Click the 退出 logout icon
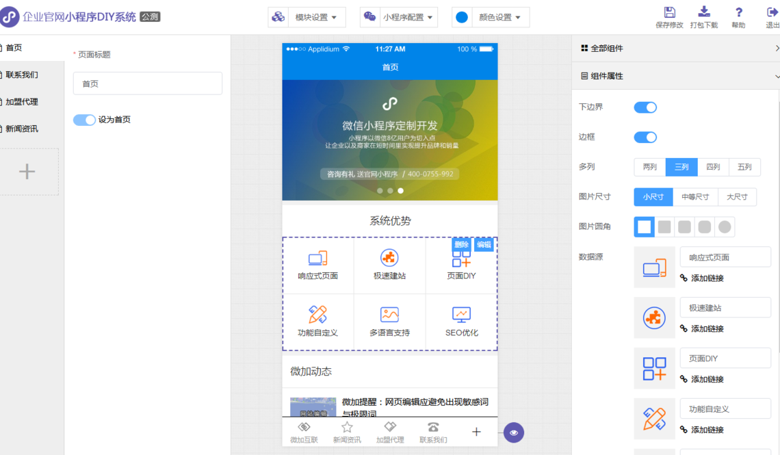 click(x=772, y=12)
